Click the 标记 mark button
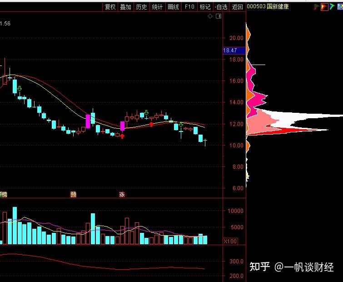Image resolution: width=343 pixels, height=282 pixels. tap(205, 7)
